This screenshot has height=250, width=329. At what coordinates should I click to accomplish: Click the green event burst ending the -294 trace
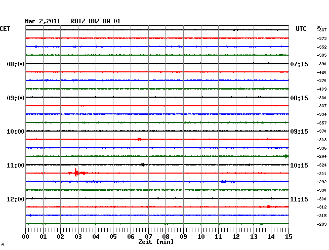[286, 156]
